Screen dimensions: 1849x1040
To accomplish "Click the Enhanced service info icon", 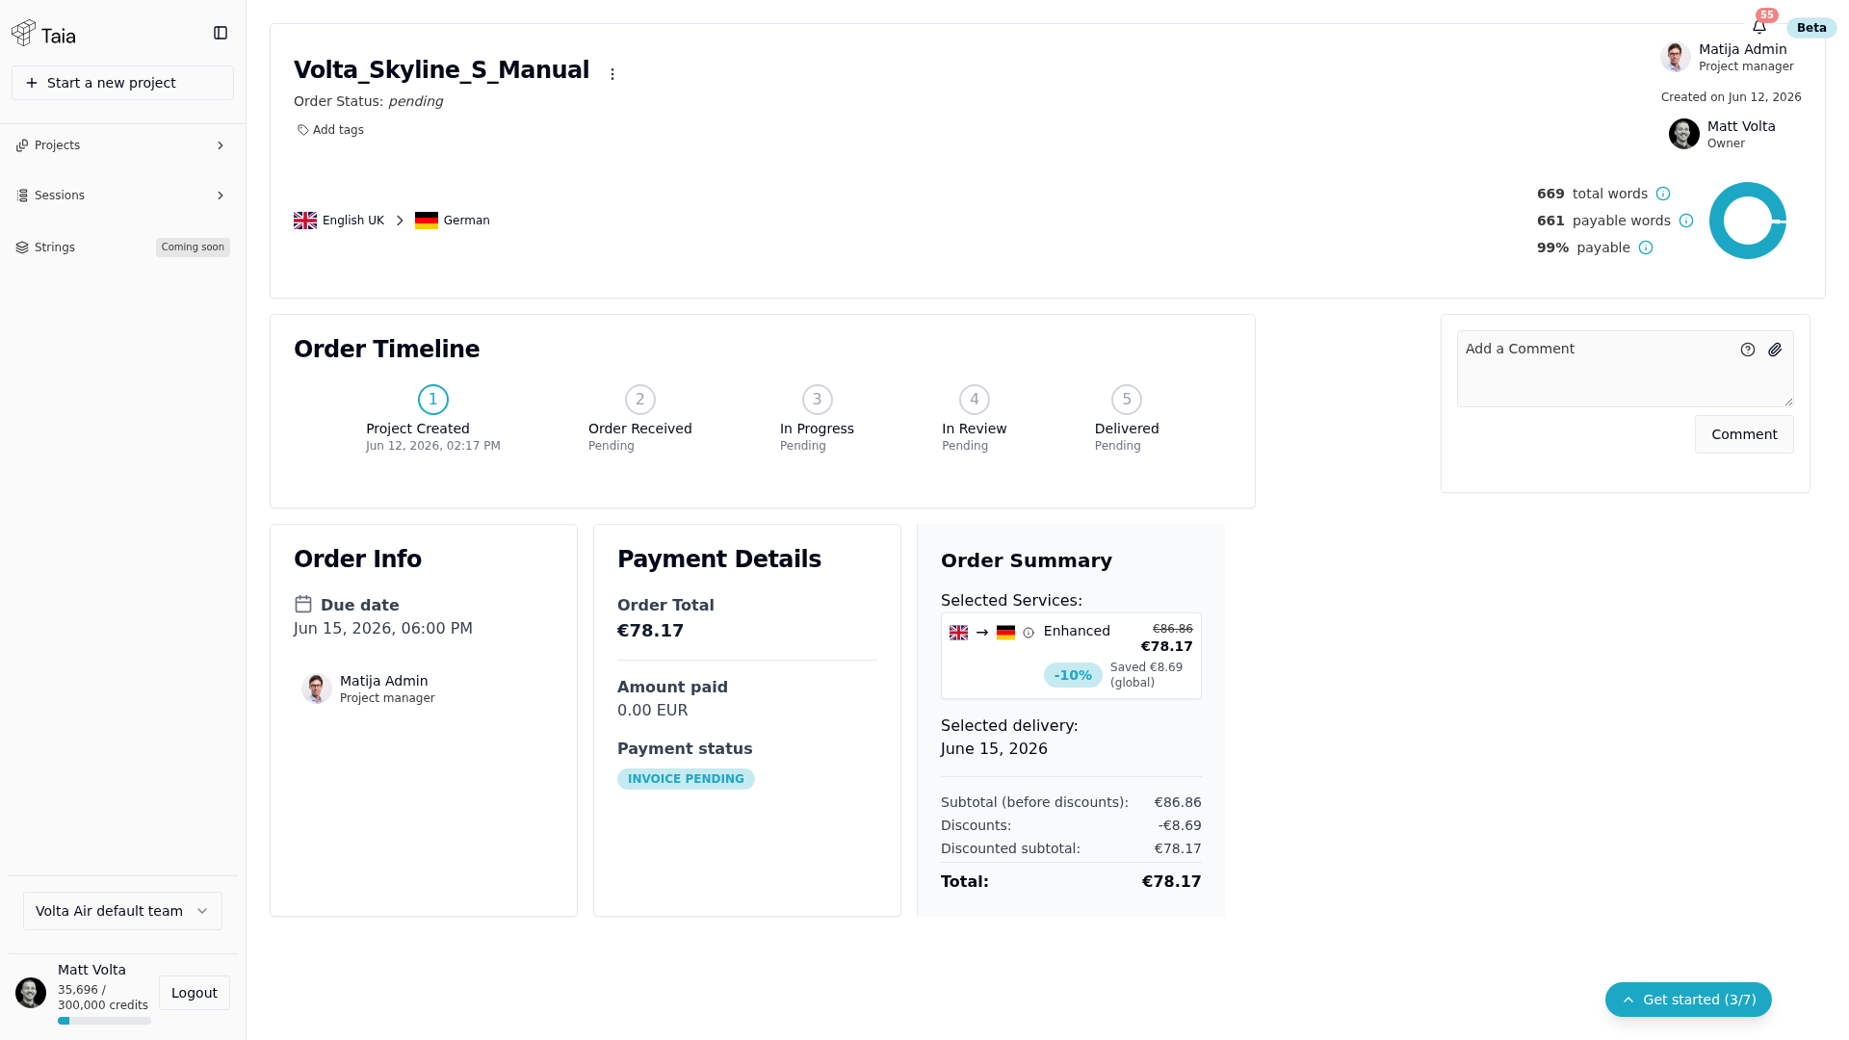I will (x=1029, y=633).
